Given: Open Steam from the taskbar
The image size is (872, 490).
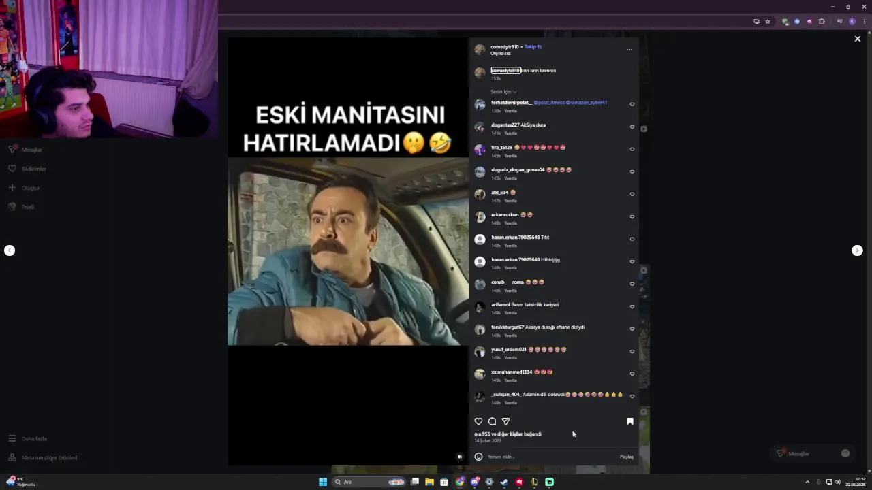Looking at the screenshot, I should pos(504,482).
